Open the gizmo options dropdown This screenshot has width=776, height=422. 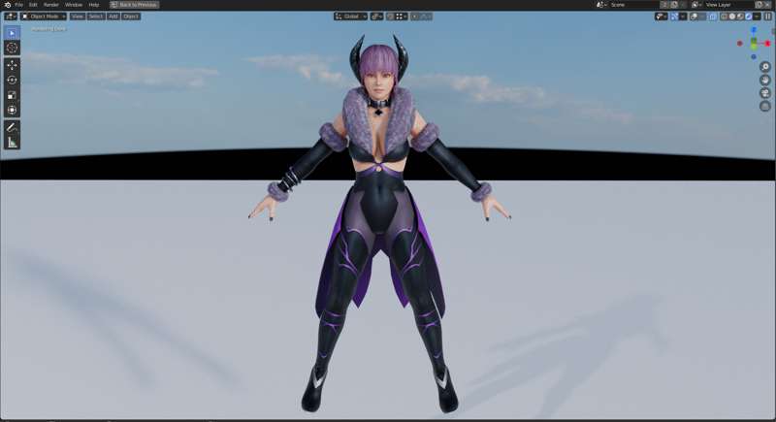683,16
